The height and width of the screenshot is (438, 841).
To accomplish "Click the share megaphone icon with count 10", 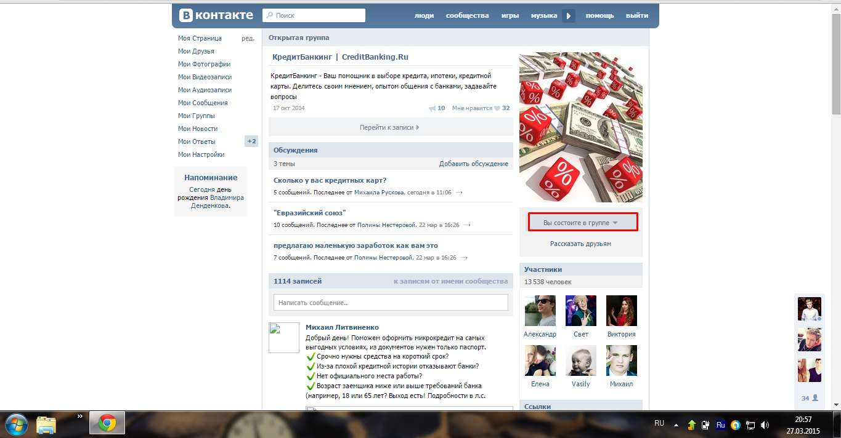I will [x=433, y=108].
